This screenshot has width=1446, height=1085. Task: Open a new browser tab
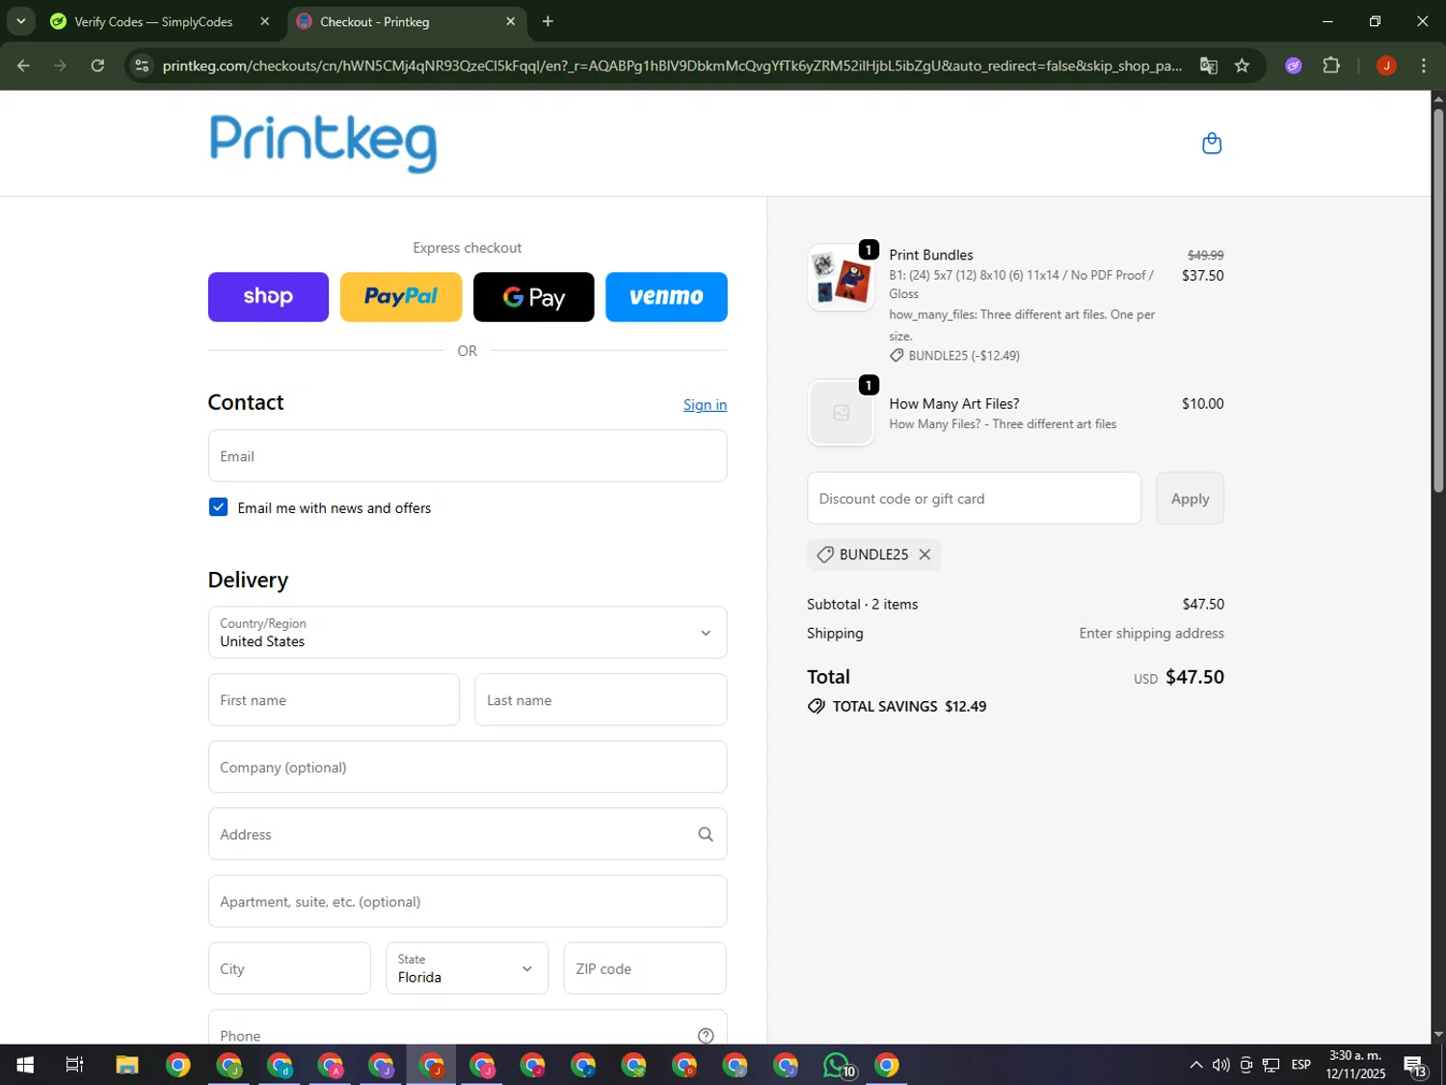click(x=548, y=21)
